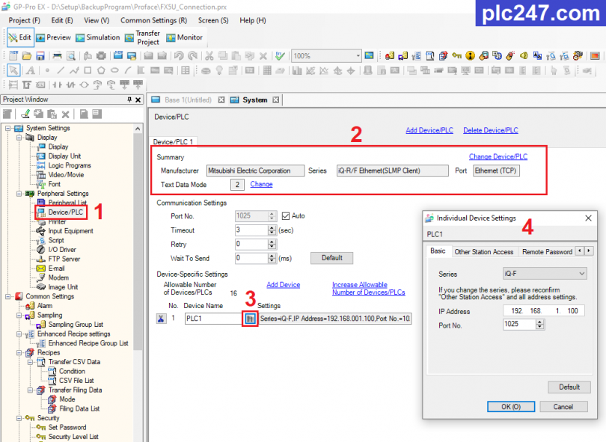Open the Help (H) menu

[253, 20]
